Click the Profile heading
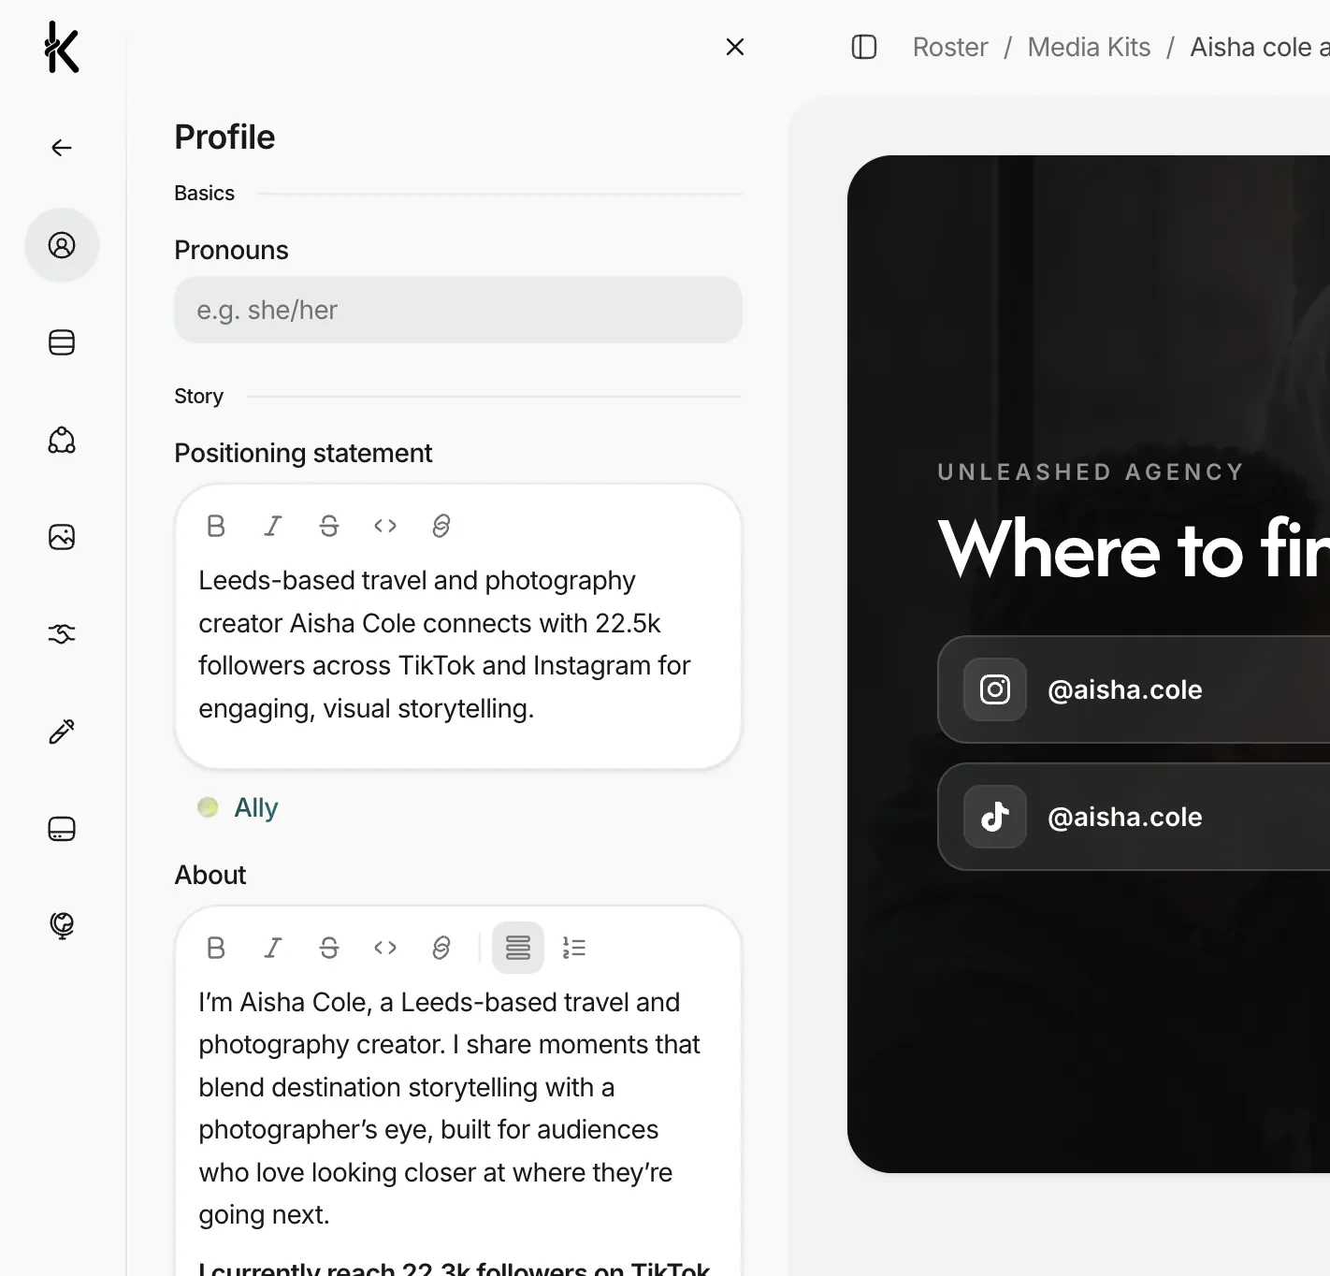Image resolution: width=1330 pixels, height=1276 pixels. pyautogui.click(x=224, y=138)
